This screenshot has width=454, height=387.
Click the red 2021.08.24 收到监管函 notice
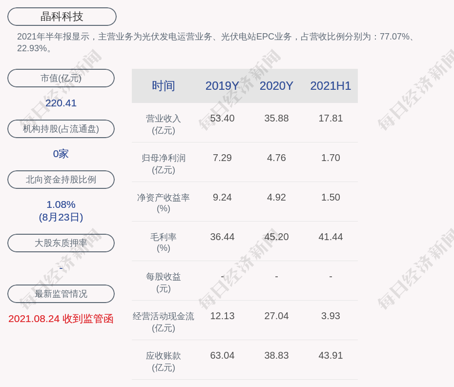[61, 319]
